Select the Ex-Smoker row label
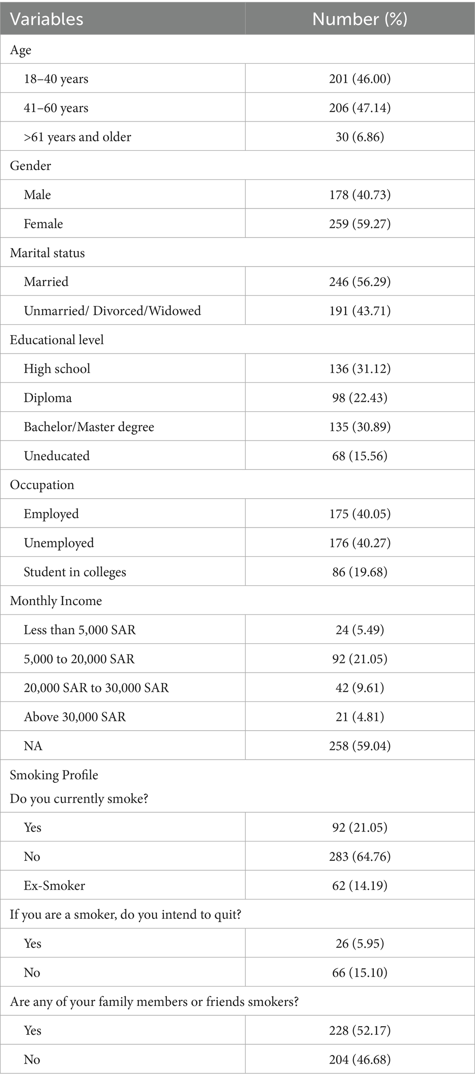The height and width of the screenshot is (1082, 475). click(54, 885)
